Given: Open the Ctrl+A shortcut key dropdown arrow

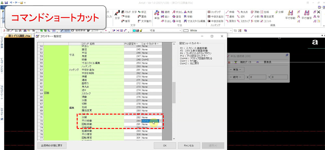Looking at the screenshot, I should pyautogui.click(x=160, y=121).
